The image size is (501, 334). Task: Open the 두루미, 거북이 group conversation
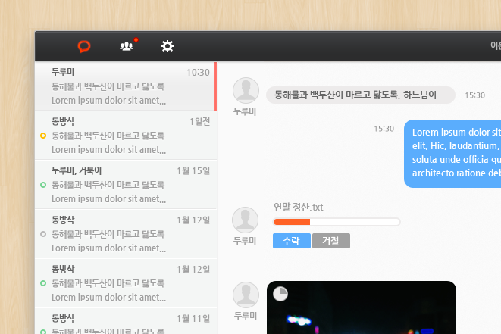click(x=125, y=185)
